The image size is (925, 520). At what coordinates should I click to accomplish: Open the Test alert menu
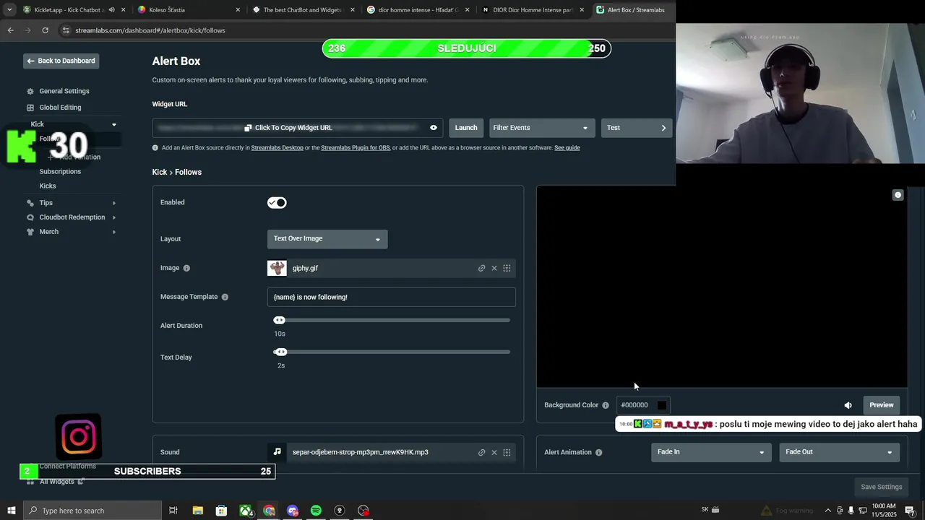pyautogui.click(x=637, y=128)
